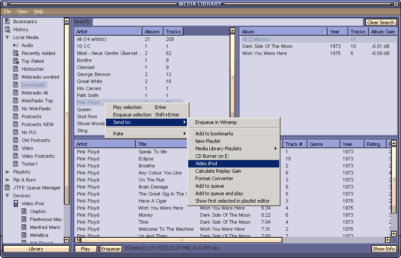
Task: Click sidebar scroll down arrow
Action: coord(67,240)
